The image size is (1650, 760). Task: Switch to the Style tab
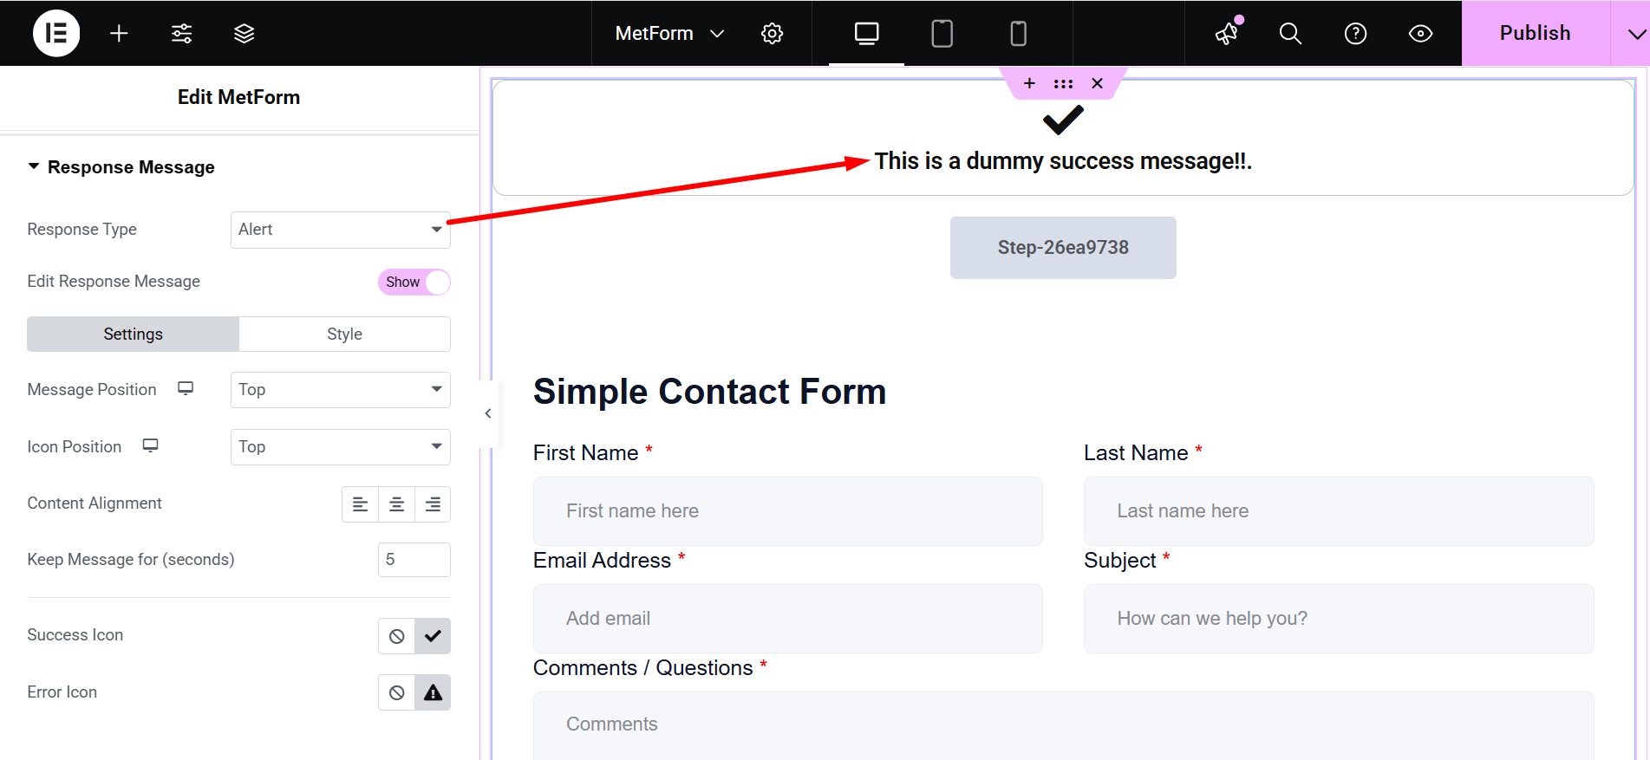pos(344,335)
